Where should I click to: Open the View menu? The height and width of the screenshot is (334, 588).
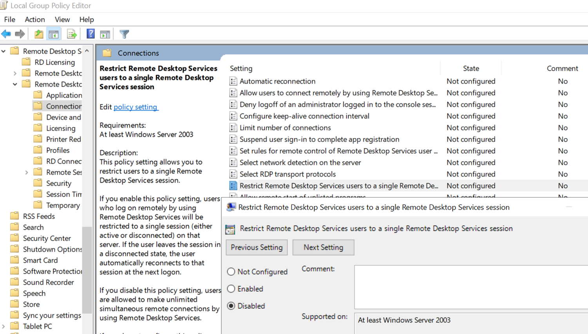(x=62, y=20)
